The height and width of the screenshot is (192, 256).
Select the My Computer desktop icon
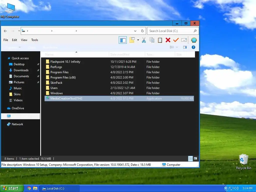point(10,10)
